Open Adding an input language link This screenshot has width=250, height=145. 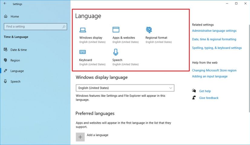210,76
